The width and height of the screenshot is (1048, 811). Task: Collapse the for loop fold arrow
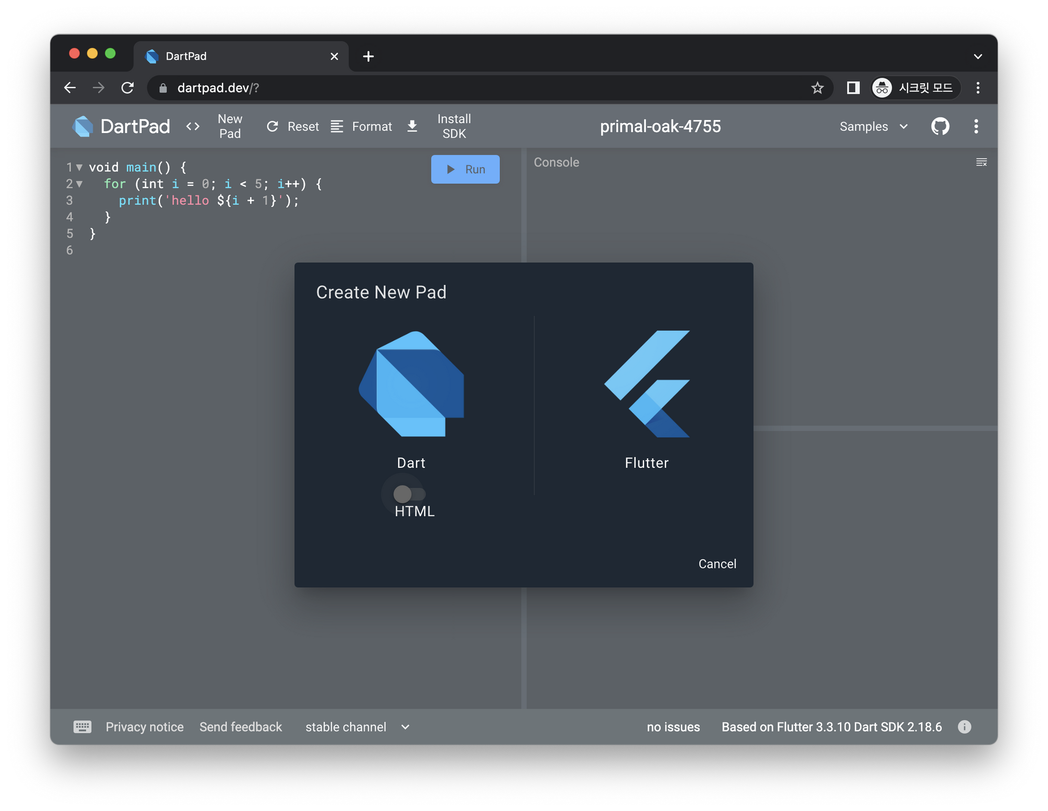(x=79, y=184)
